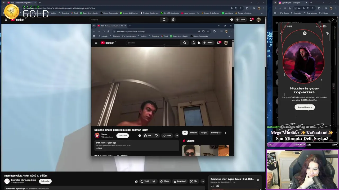Show next filter chips with the arrow
Screen dimensions: 339x190
coord(226,133)
